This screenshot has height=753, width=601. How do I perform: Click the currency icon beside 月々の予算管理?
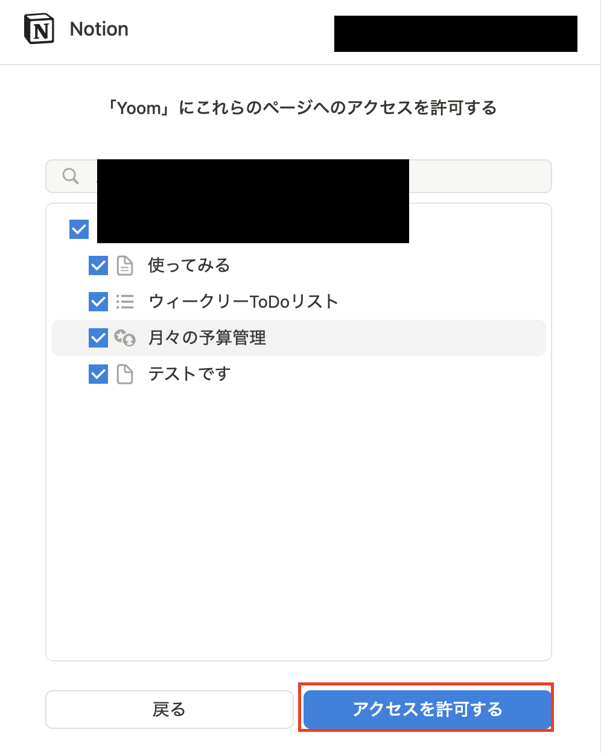[125, 337]
